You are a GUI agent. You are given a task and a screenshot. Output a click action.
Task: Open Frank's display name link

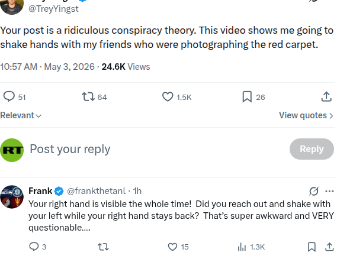pyautogui.click(x=40, y=191)
